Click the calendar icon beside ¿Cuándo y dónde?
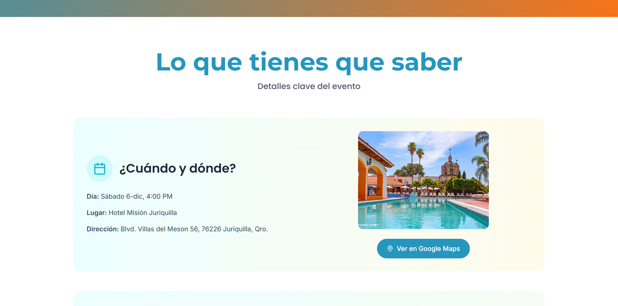The width and height of the screenshot is (618, 306). (100, 169)
